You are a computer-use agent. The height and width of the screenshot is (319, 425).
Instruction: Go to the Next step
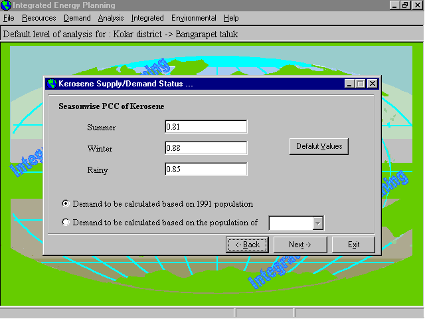coord(299,245)
